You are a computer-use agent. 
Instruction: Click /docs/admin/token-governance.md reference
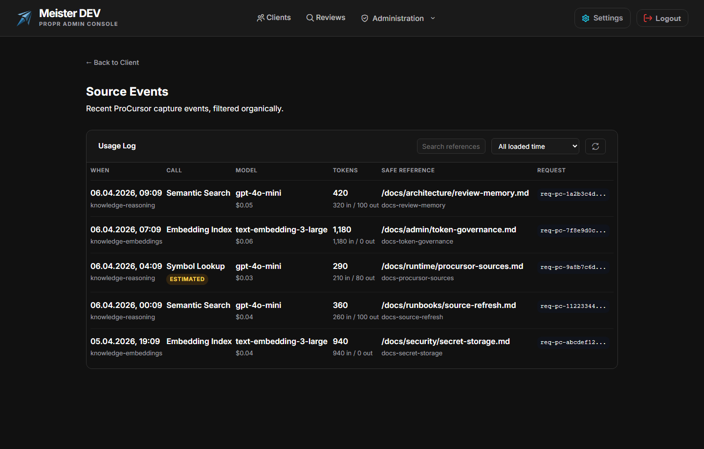(449, 230)
